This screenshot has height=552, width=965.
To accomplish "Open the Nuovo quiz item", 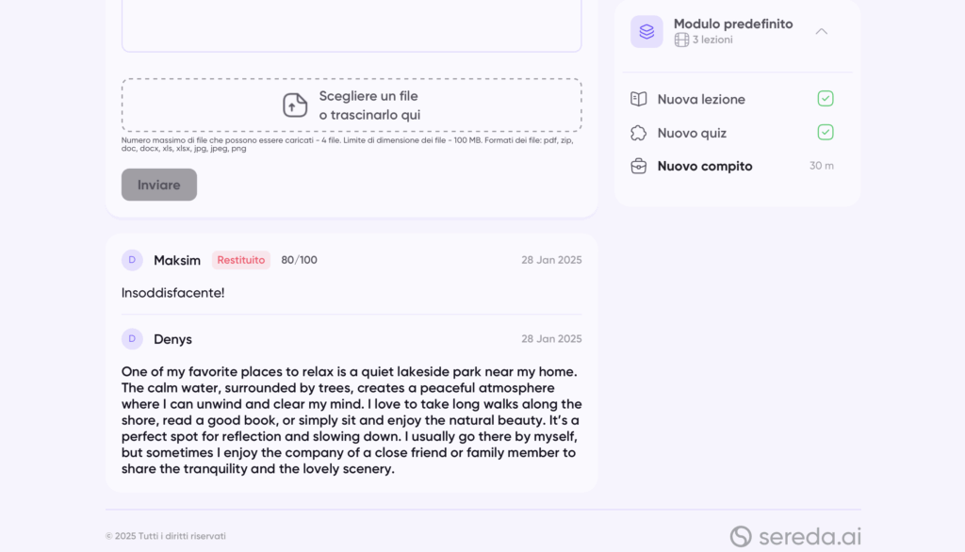I will coord(692,134).
